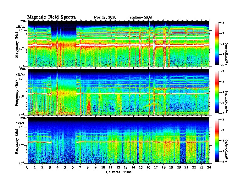Click hour tick label "5" on time axis
Viewport: 249px width, 192px height.
click(65, 167)
